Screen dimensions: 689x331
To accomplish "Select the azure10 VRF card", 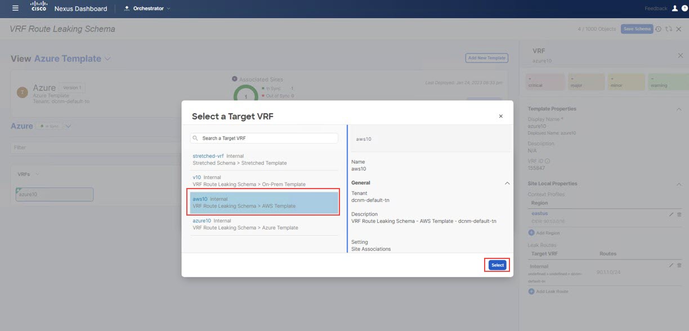I will coord(55,194).
